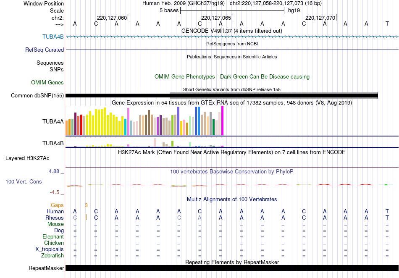Click the OMIM Genes track label

click(x=47, y=83)
